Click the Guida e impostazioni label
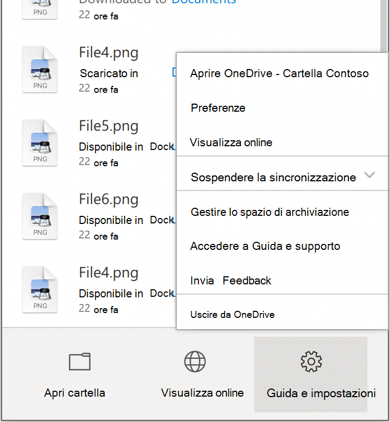 tap(321, 393)
